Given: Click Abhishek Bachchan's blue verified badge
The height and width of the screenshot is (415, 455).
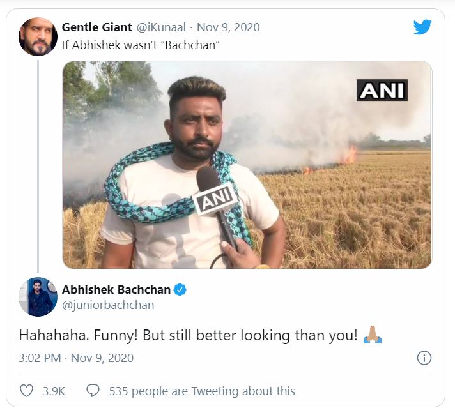Looking at the screenshot, I should tap(180, 290).
